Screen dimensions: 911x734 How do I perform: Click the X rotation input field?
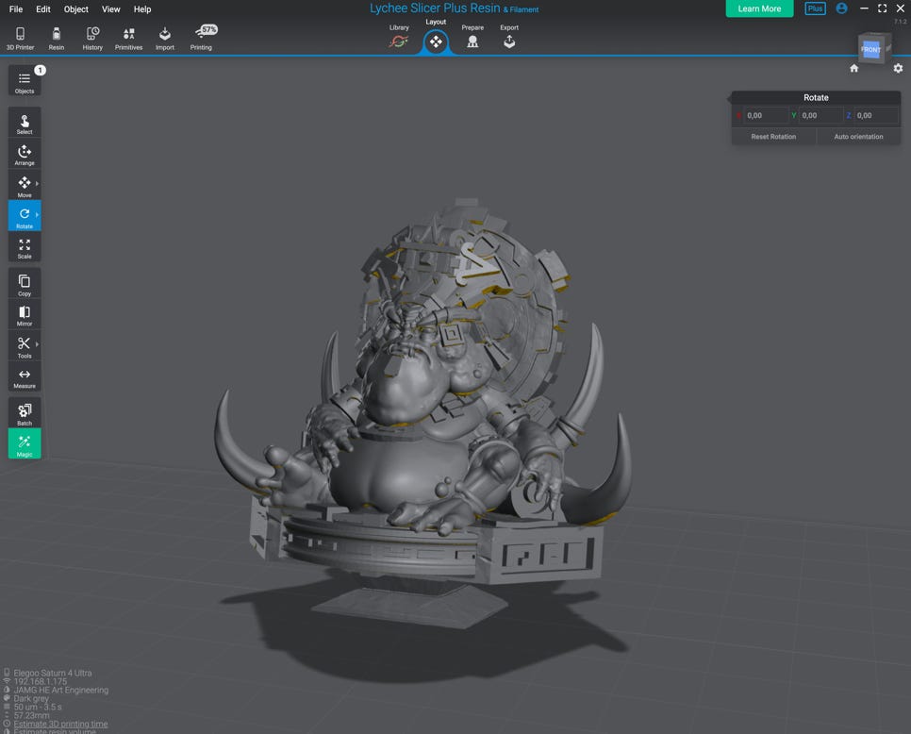764,115
